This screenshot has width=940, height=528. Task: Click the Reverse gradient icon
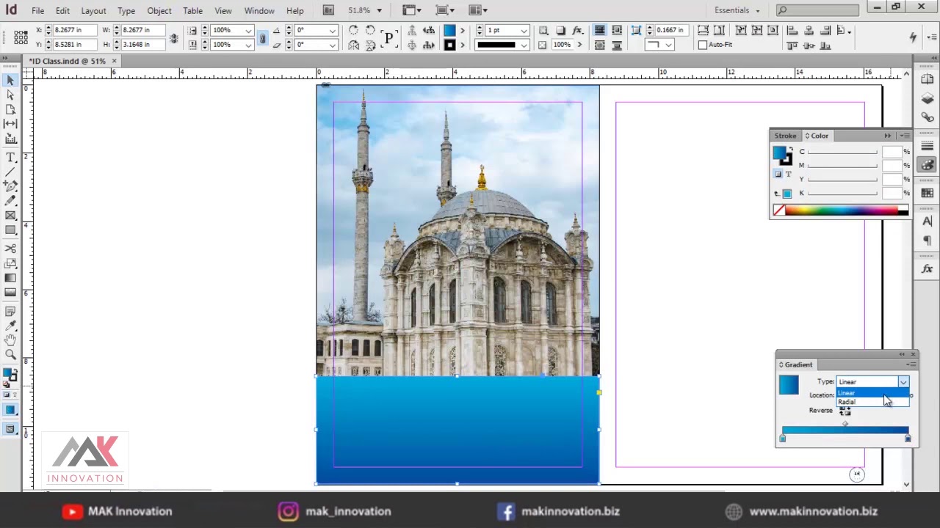pos(845,411)
